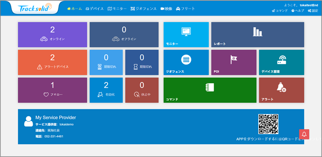Click the POI tile label
This screenshot has width=322, height=157.
point(216,72)
